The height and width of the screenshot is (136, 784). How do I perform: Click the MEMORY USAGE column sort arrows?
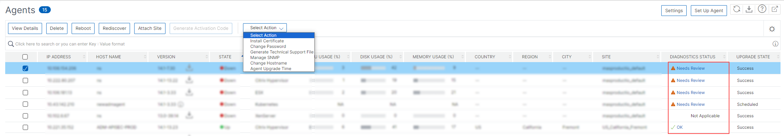[462, 57]
